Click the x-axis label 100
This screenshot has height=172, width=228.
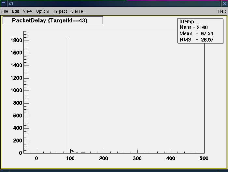[70, 158]
